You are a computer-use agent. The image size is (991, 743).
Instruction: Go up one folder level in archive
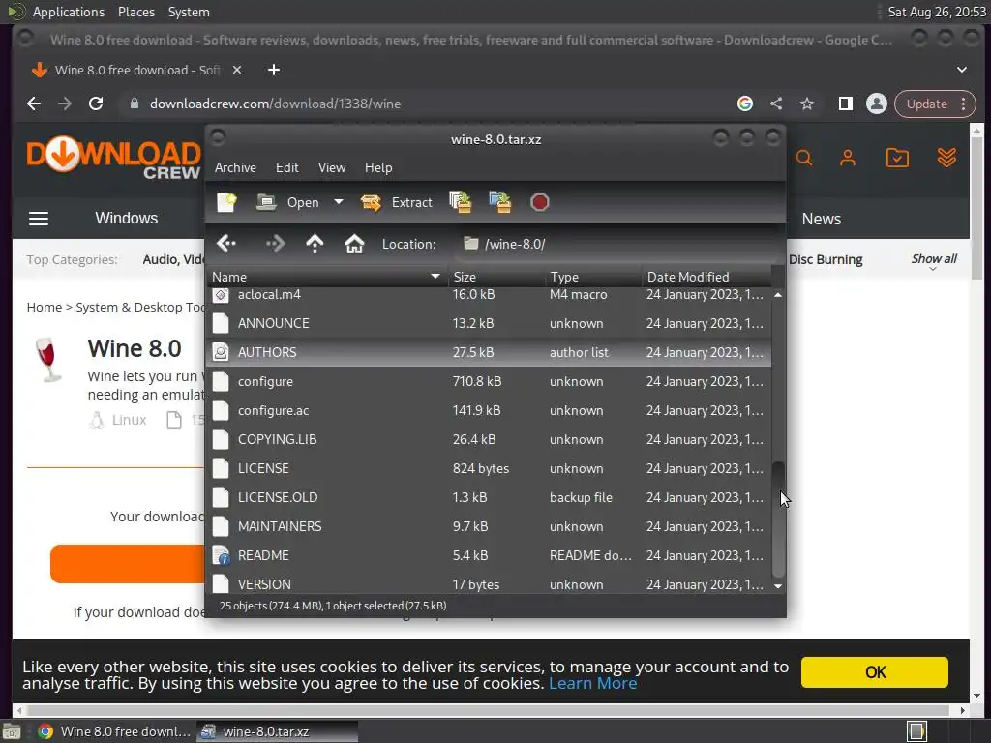point(315,243)
